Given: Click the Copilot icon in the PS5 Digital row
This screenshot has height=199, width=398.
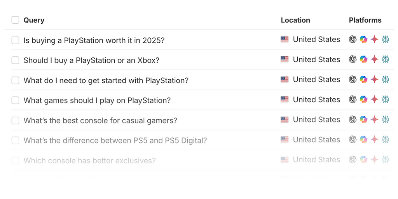Looking at the screenshot, I should tap(363, 140).
